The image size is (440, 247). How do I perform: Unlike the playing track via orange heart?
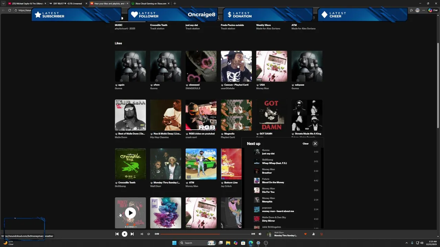tap(305, 234)
